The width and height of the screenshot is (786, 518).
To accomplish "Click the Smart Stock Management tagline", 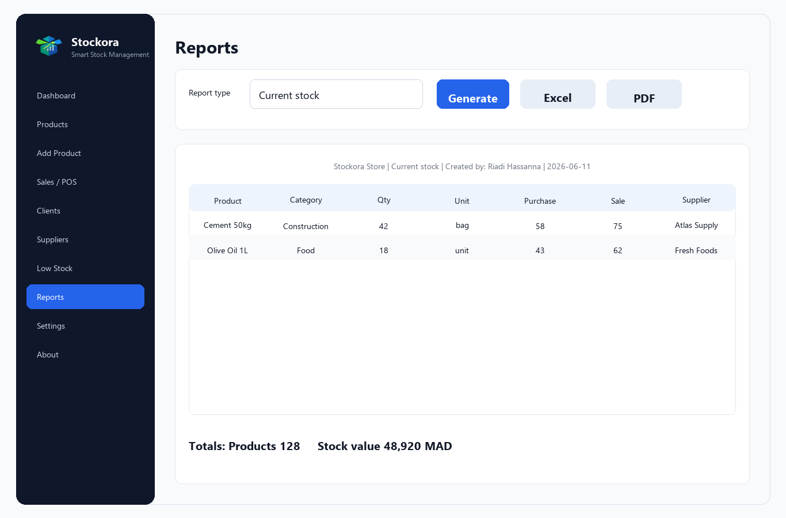I will coord(110,55).
